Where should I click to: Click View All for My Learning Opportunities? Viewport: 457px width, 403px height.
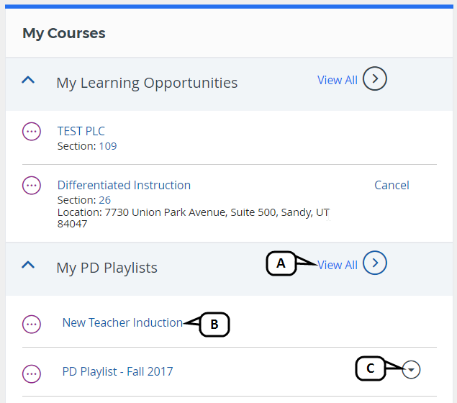[x=337, y=80]
